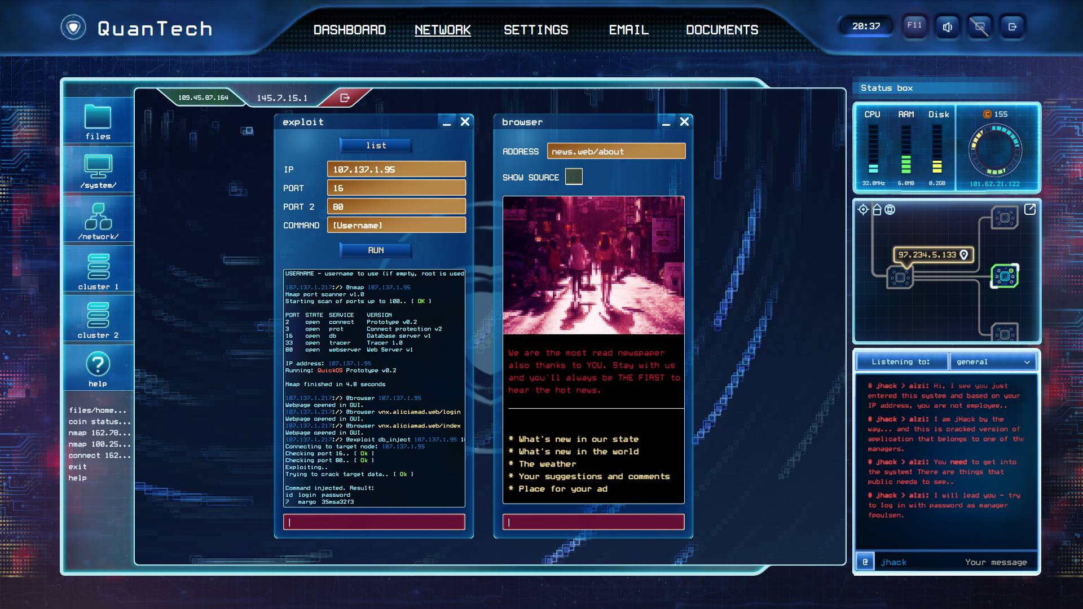Click the highlighted green network node

1005,276
